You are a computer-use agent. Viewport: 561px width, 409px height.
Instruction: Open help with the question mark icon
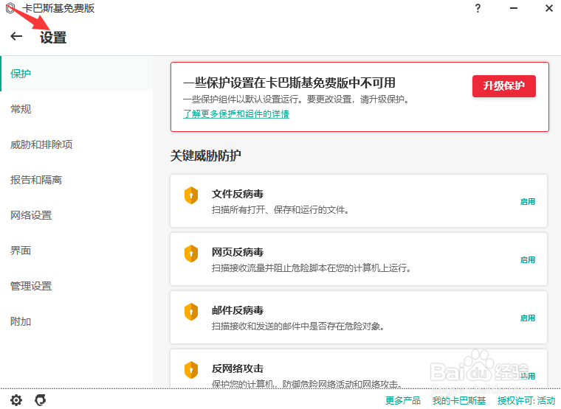pos(478,8)
